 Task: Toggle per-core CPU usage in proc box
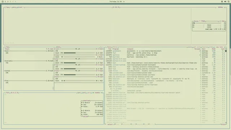pyautogui.click(x=197, y=47)
